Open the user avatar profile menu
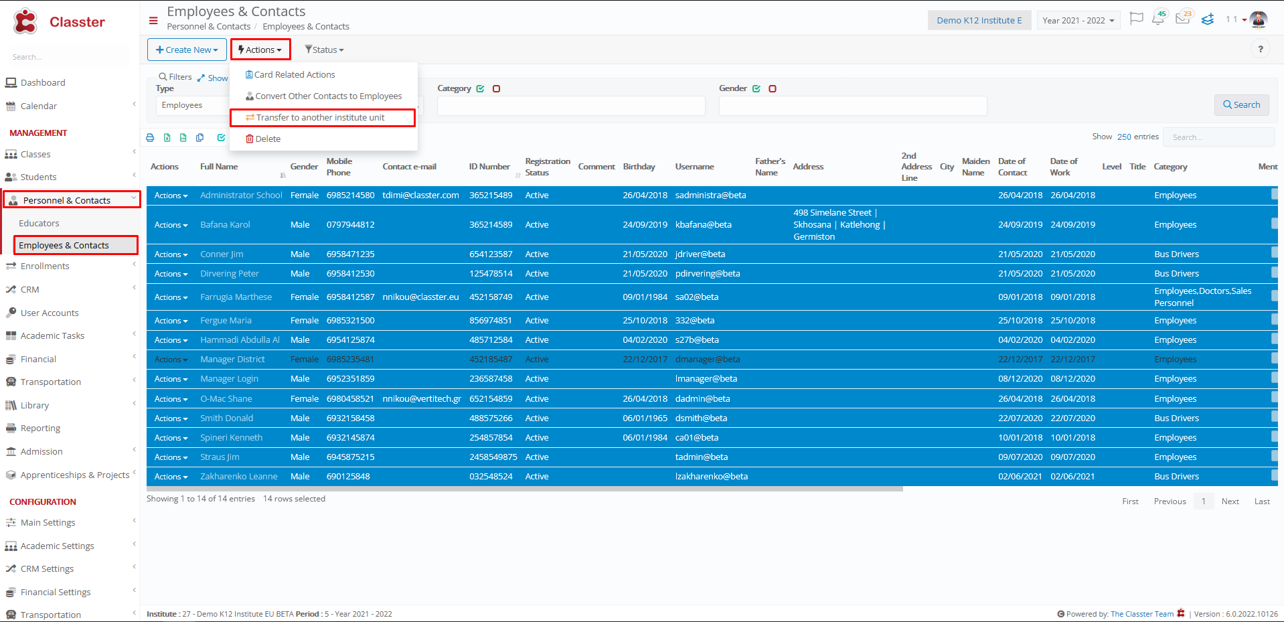Viewport: 1284px width, 622px height. coord(1259,19)
